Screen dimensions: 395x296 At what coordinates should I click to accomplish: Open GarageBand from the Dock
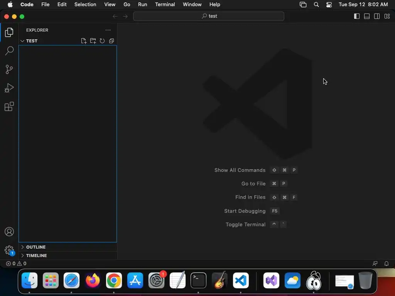(x=219, y=281)
